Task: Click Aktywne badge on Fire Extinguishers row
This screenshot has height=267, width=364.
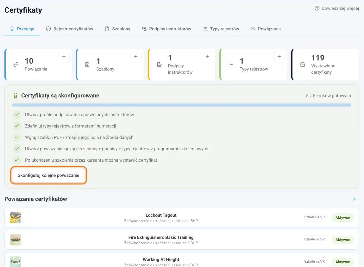Action: pyautogui.click(x=343, y=240)
